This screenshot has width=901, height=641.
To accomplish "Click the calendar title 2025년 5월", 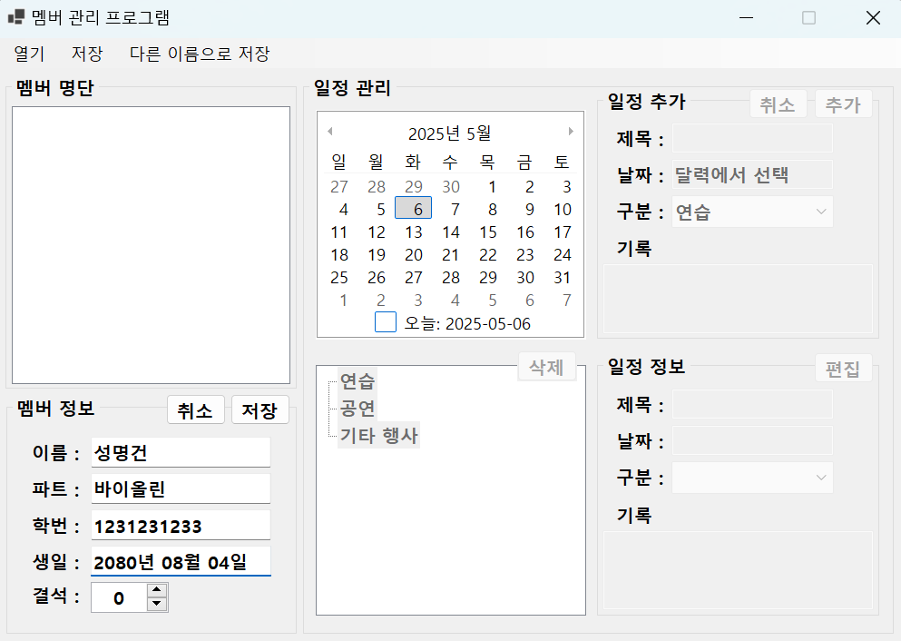I will coord(450,133).
